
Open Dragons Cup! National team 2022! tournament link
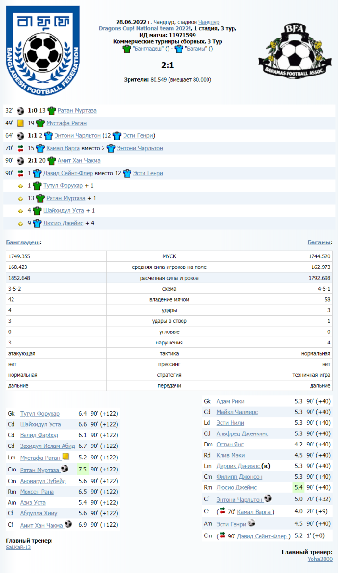coord(144,28)
